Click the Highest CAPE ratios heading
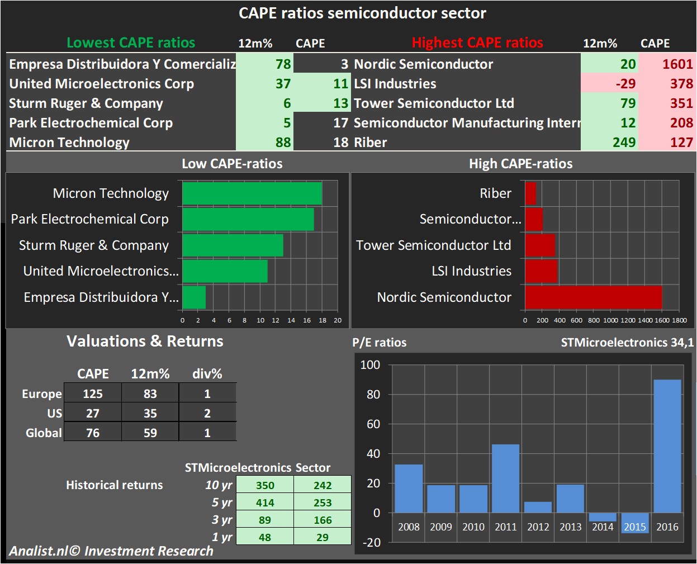Viewport: 697px width, 564px height. 477,43
